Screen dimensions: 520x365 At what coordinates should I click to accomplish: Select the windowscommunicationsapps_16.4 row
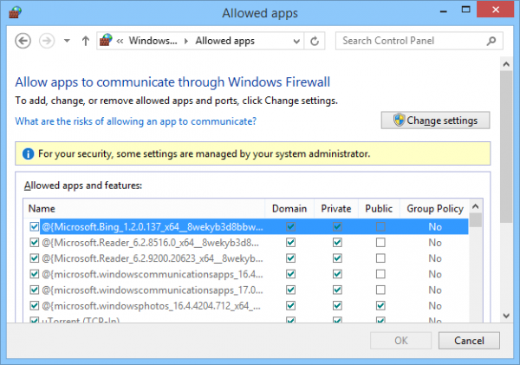pyautogui.click(x=246, y=274)
